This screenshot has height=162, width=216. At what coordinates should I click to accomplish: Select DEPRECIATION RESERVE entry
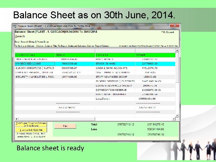pos(111,90)
